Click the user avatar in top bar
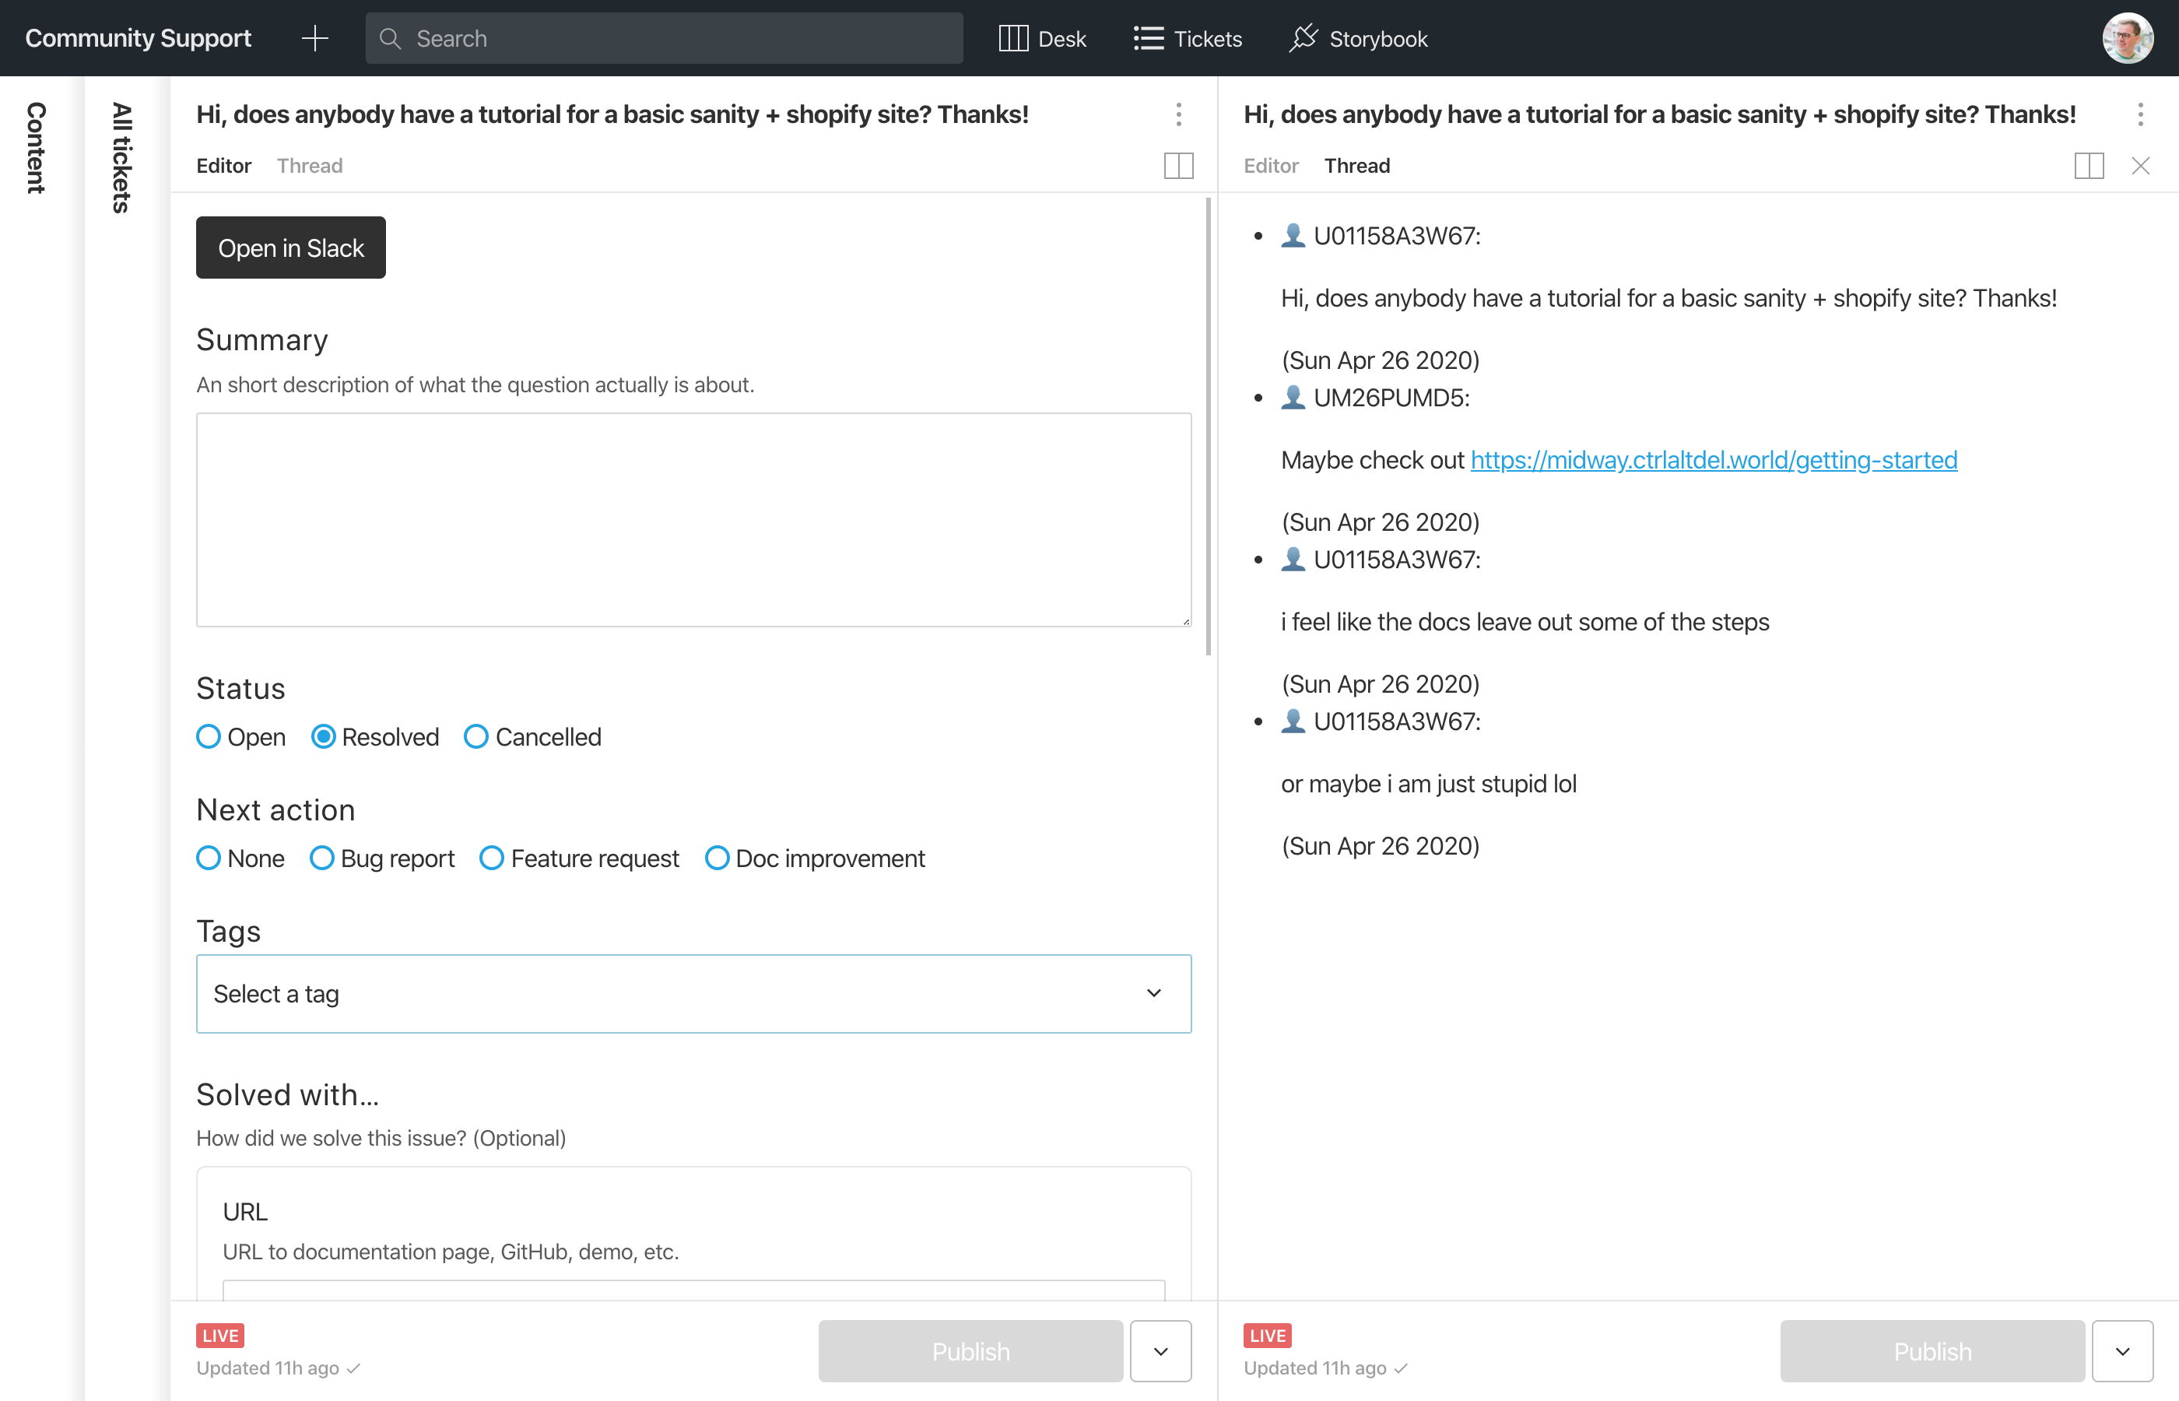 pyautogui.click(x=2127, y=38)
